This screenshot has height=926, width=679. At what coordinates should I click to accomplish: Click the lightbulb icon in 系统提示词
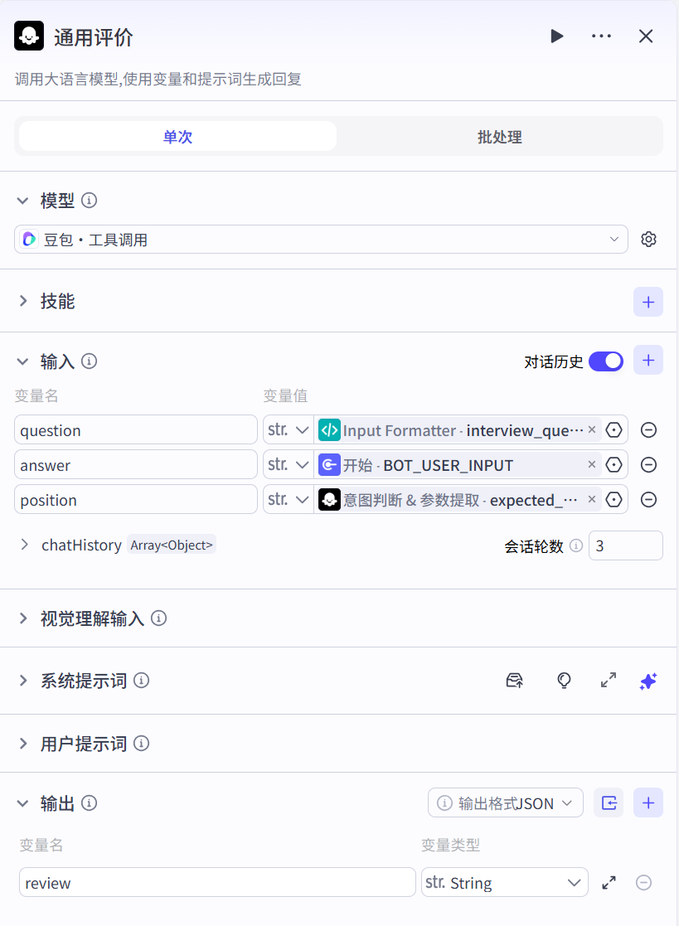tap(564, 681)
